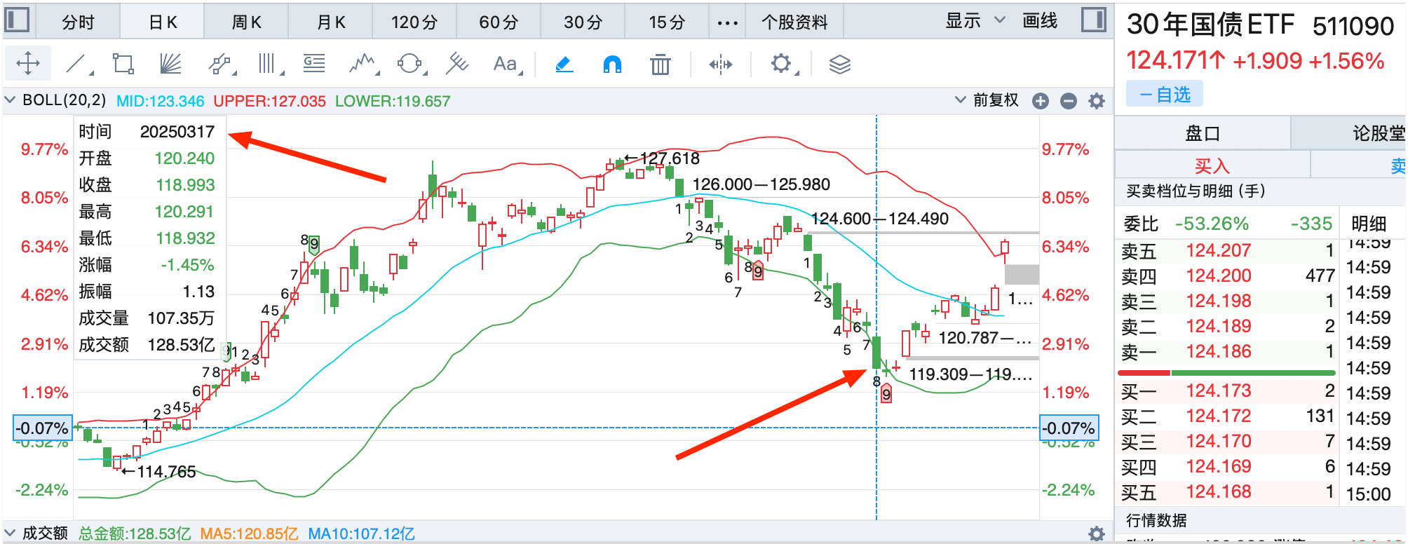Toggle the magnet snap mode

click(612, 64)
